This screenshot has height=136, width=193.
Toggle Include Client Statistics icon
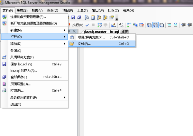(x=135, y=25)
